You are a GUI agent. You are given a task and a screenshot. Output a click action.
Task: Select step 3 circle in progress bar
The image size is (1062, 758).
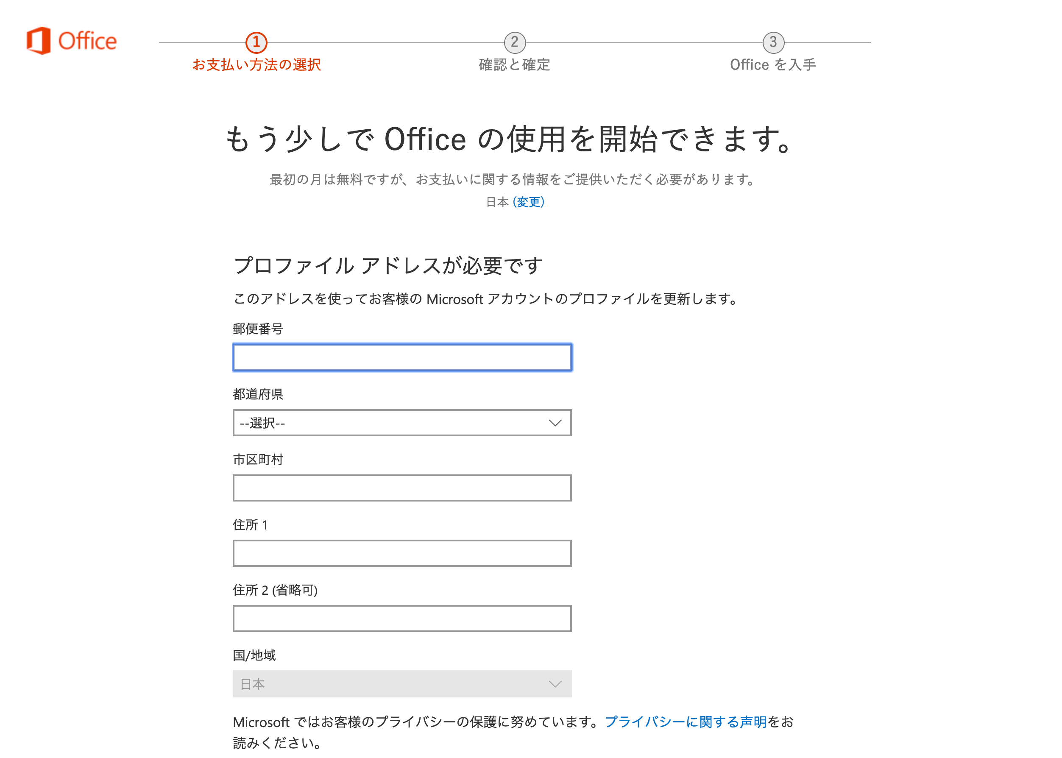773,42
